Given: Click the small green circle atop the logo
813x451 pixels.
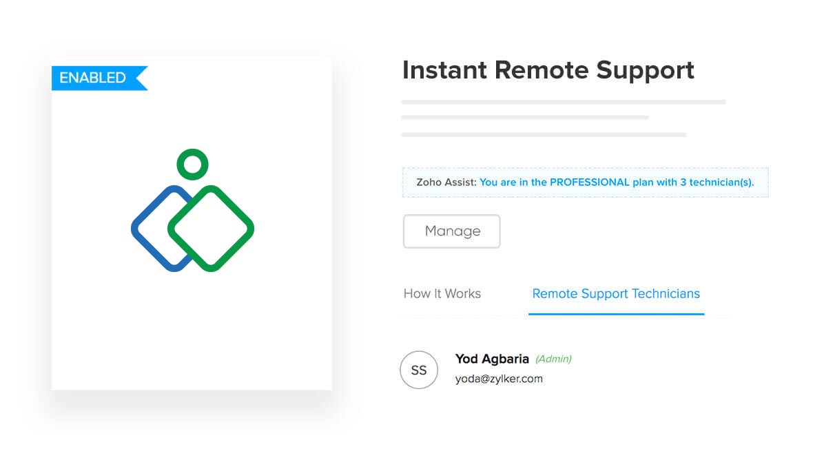Looking at the screenshot, I should click(x=192, y=165).
